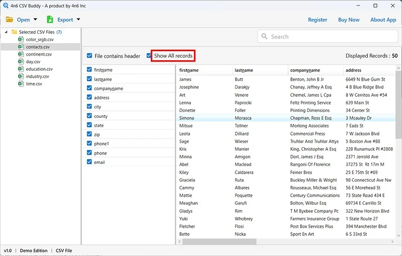Click the Selected CSV Files folder icon
This screenshot has width=402, height=256.
pyautogui.click(x=14, y=32)
